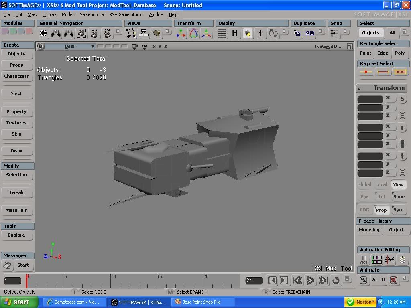Click the remove animation red X icon
The width and height of the screenshot is (411, 308).
(393, 280)
